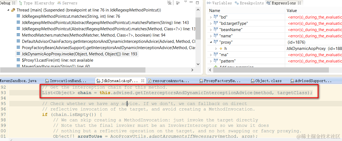The height and width of the screenshot is (141, 342).
Task: Expand the "name" expression
Action: coord(211,36)
